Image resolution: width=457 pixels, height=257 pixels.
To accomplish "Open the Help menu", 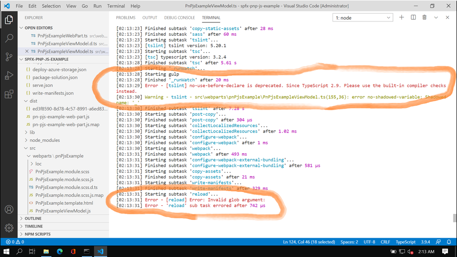I will pos(135,6).
